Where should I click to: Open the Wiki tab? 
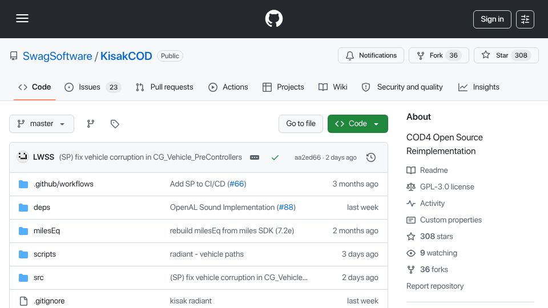coord(333,87)
